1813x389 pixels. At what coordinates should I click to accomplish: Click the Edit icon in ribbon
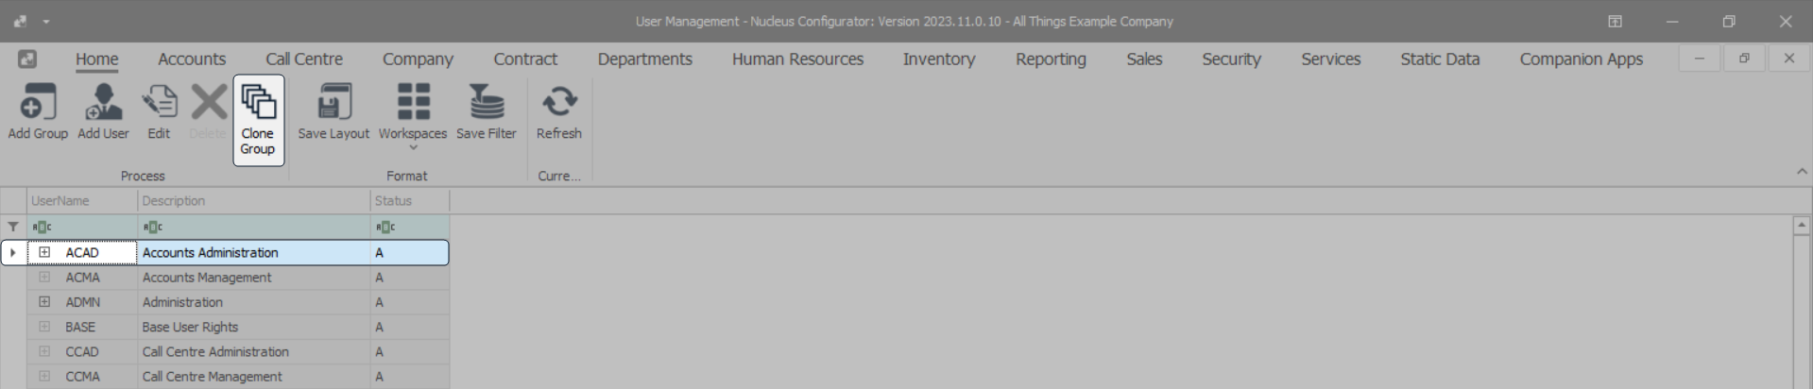click(x=159, y=102)
